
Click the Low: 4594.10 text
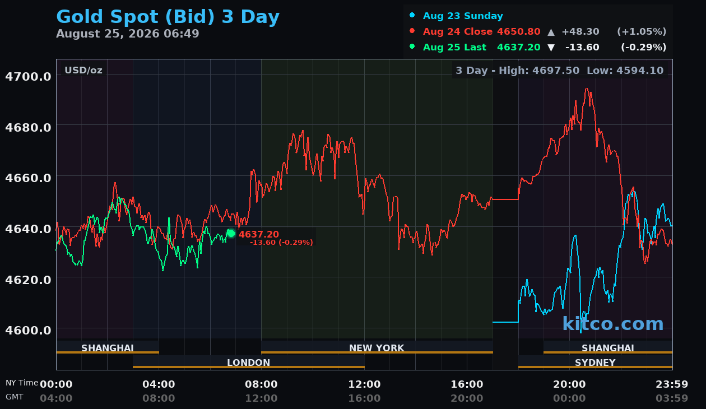[x=625, y=71]
